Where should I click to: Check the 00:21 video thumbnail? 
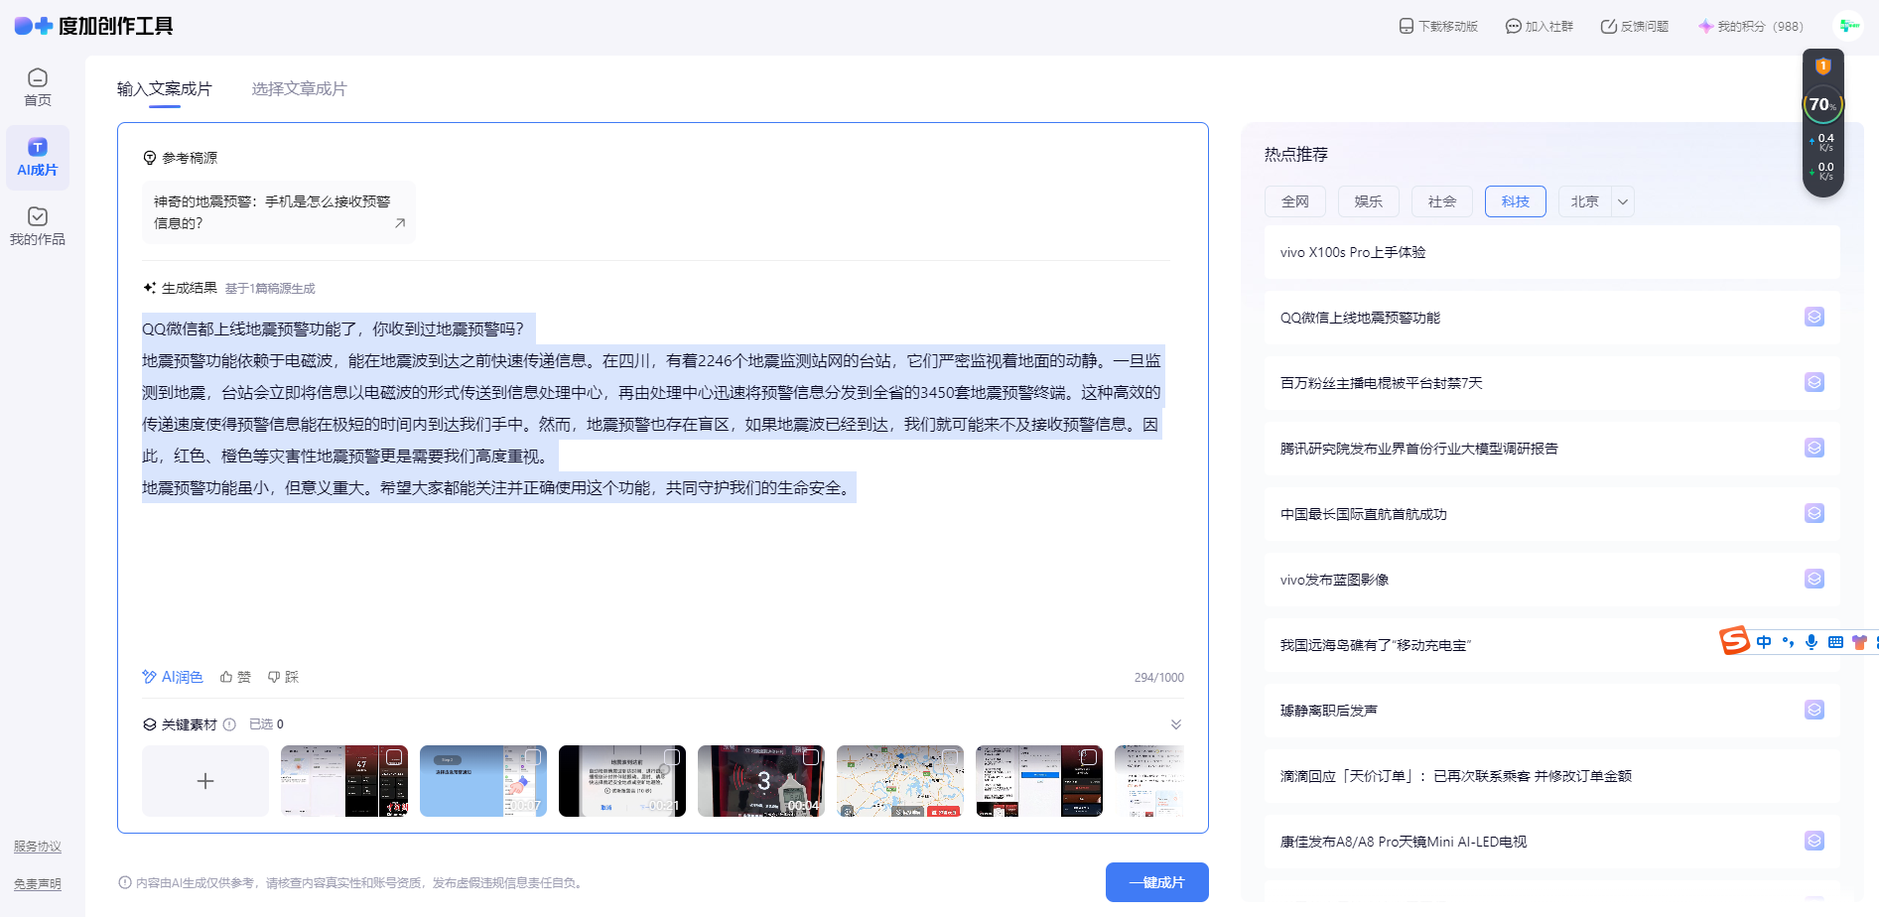[672, 757]
